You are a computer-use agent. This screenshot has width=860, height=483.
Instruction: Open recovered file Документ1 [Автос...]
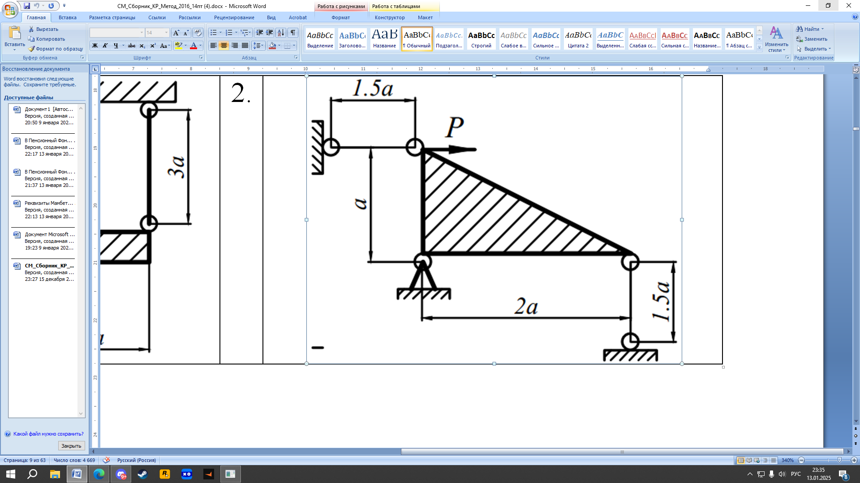(x=49, y=109)
